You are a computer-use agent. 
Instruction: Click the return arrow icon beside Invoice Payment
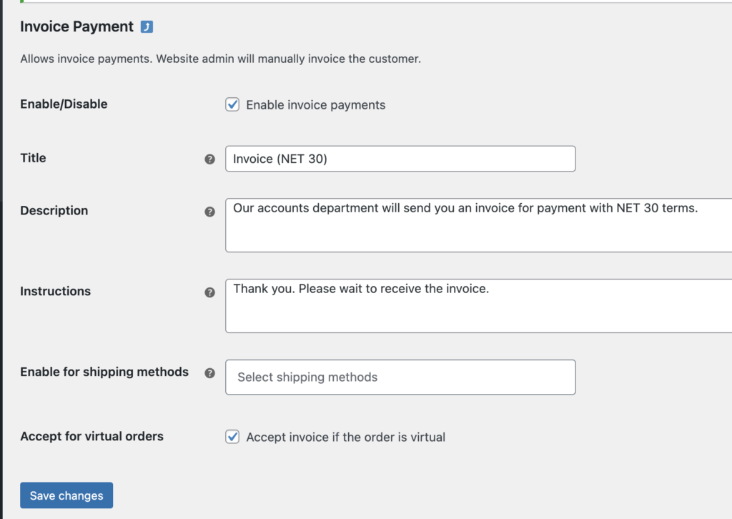tap(147, 27)
